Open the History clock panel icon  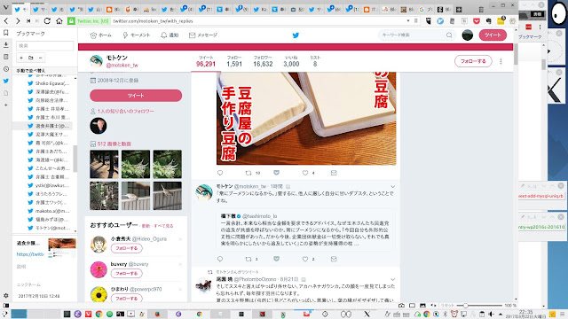pyautogui.click(x=6, y=69)
